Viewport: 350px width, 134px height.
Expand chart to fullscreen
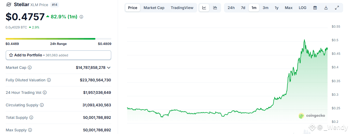point(337,8)
